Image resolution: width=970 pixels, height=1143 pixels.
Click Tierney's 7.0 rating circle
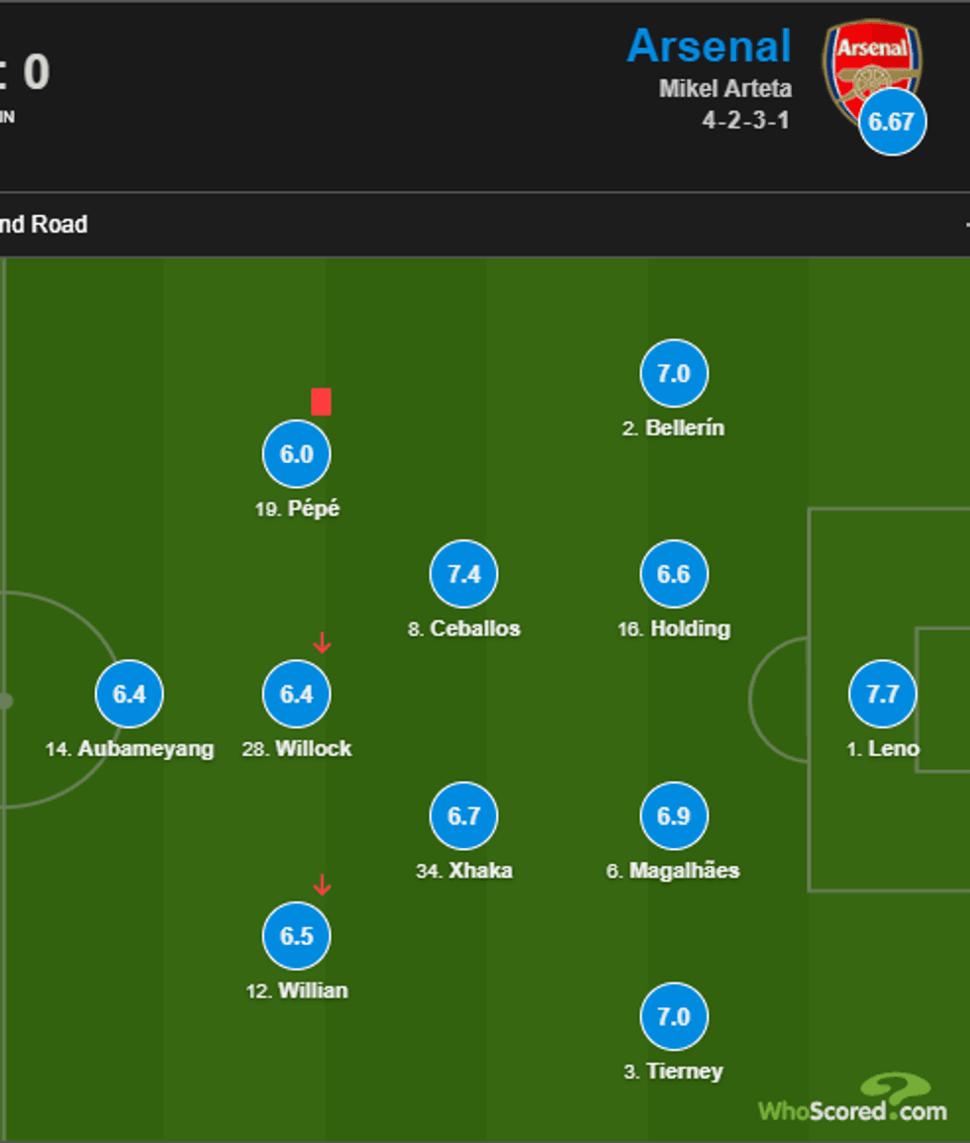point(673,1017)
